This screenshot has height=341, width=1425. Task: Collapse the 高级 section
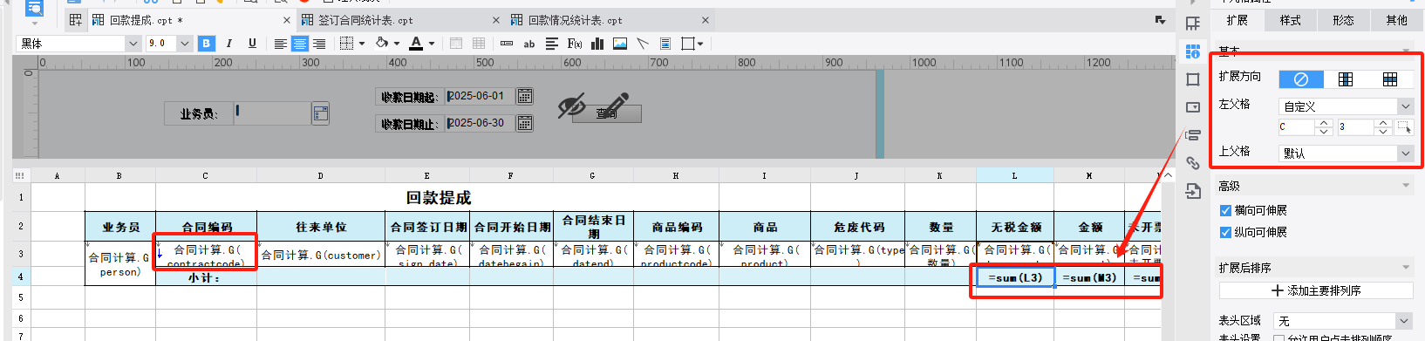pos(1406,186)
